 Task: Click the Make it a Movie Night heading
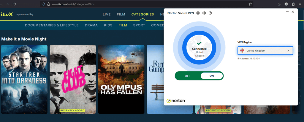click(x=24, y=39)
